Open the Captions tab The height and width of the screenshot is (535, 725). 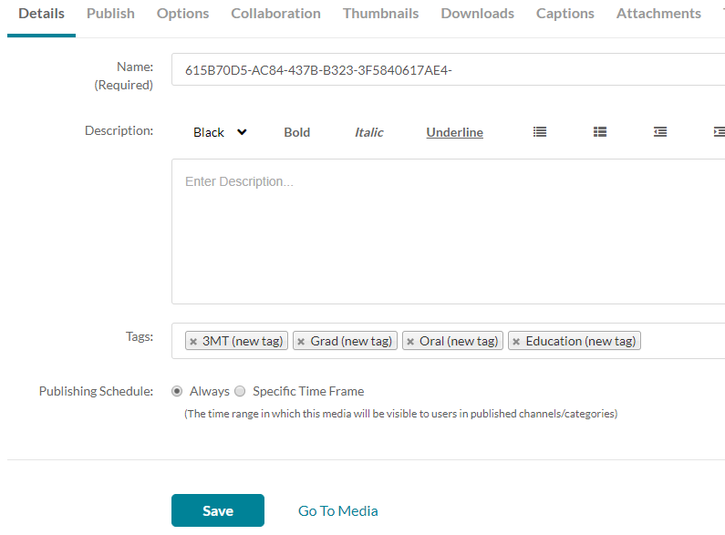pyautogui.click(x=565, y=14)
